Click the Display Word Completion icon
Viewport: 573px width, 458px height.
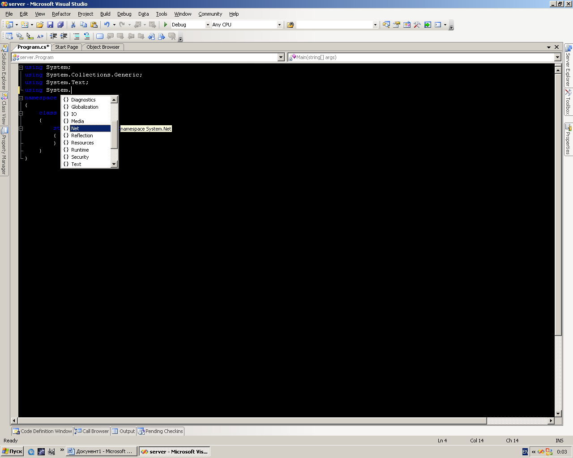point(40,36)
